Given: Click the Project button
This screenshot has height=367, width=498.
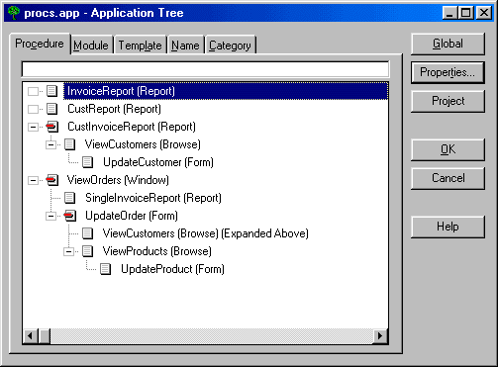Looking at the screenshot, I should click(x=448, y=101).
